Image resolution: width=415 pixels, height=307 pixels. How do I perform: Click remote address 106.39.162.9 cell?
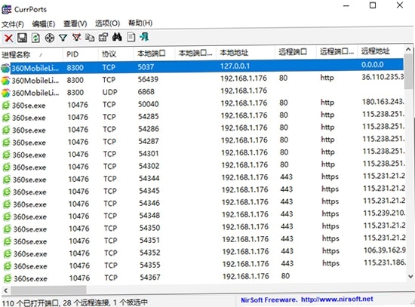pyautogui.click(x=385, y=250)
